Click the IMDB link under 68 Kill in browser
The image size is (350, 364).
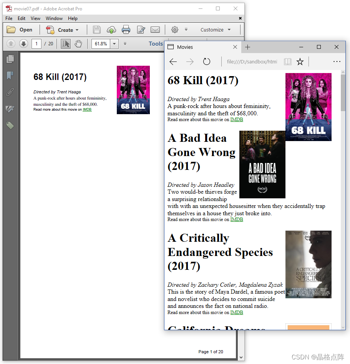tap(237, 120)
